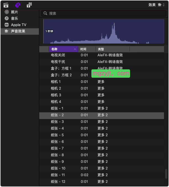Select the 纸张 - 8 sound effect

pyautogui.click(x=102, y=155)
